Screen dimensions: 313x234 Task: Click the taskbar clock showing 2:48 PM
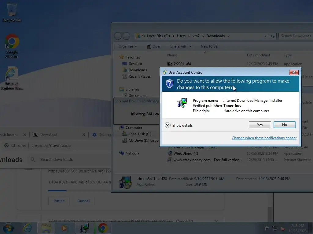coord(297,228)
